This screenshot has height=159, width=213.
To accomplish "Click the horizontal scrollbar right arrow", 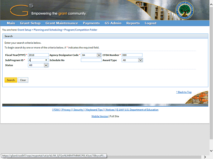I will tap(205, 157).
